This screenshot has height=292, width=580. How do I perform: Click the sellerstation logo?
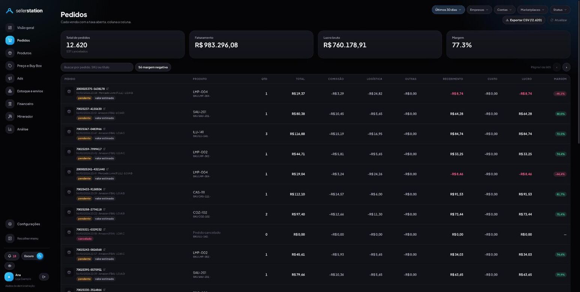pyautogui.click(x=24, y=11)
